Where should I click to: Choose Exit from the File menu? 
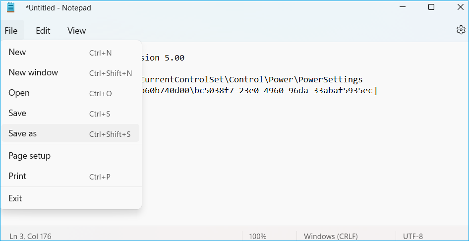pos(70,198)
